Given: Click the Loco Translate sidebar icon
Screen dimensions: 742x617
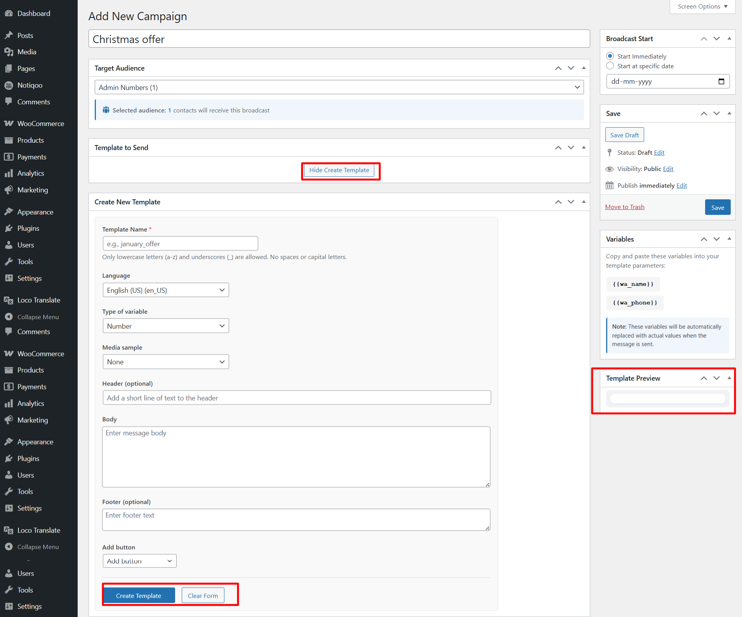Looking at the screenshot, I should tap(9, 300).
